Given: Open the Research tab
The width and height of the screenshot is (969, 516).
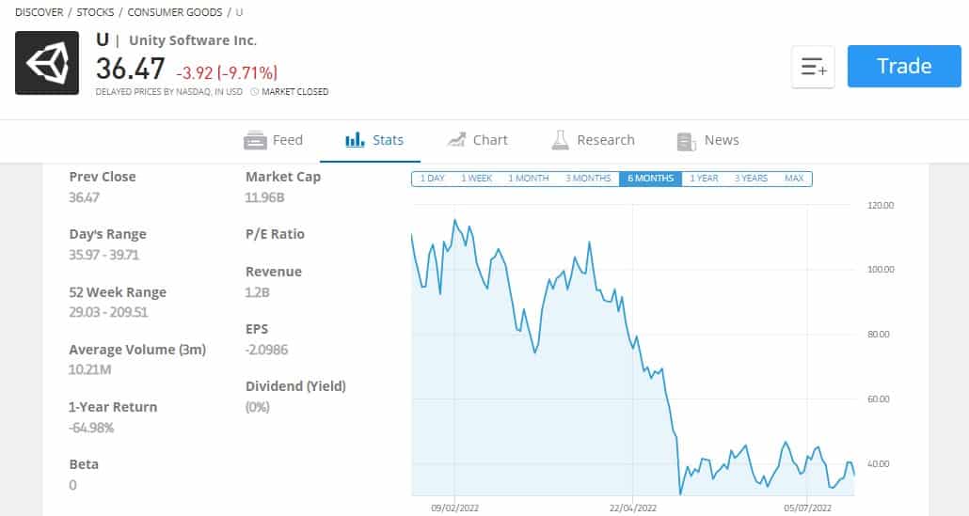Looking at the screenshot, I should coord(593,140).
